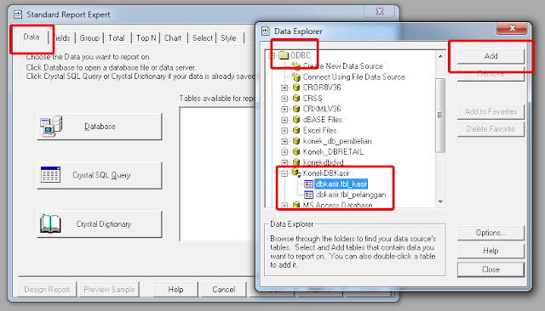
Task: Click the Add to Favorites button
Action: click(490, 111)
